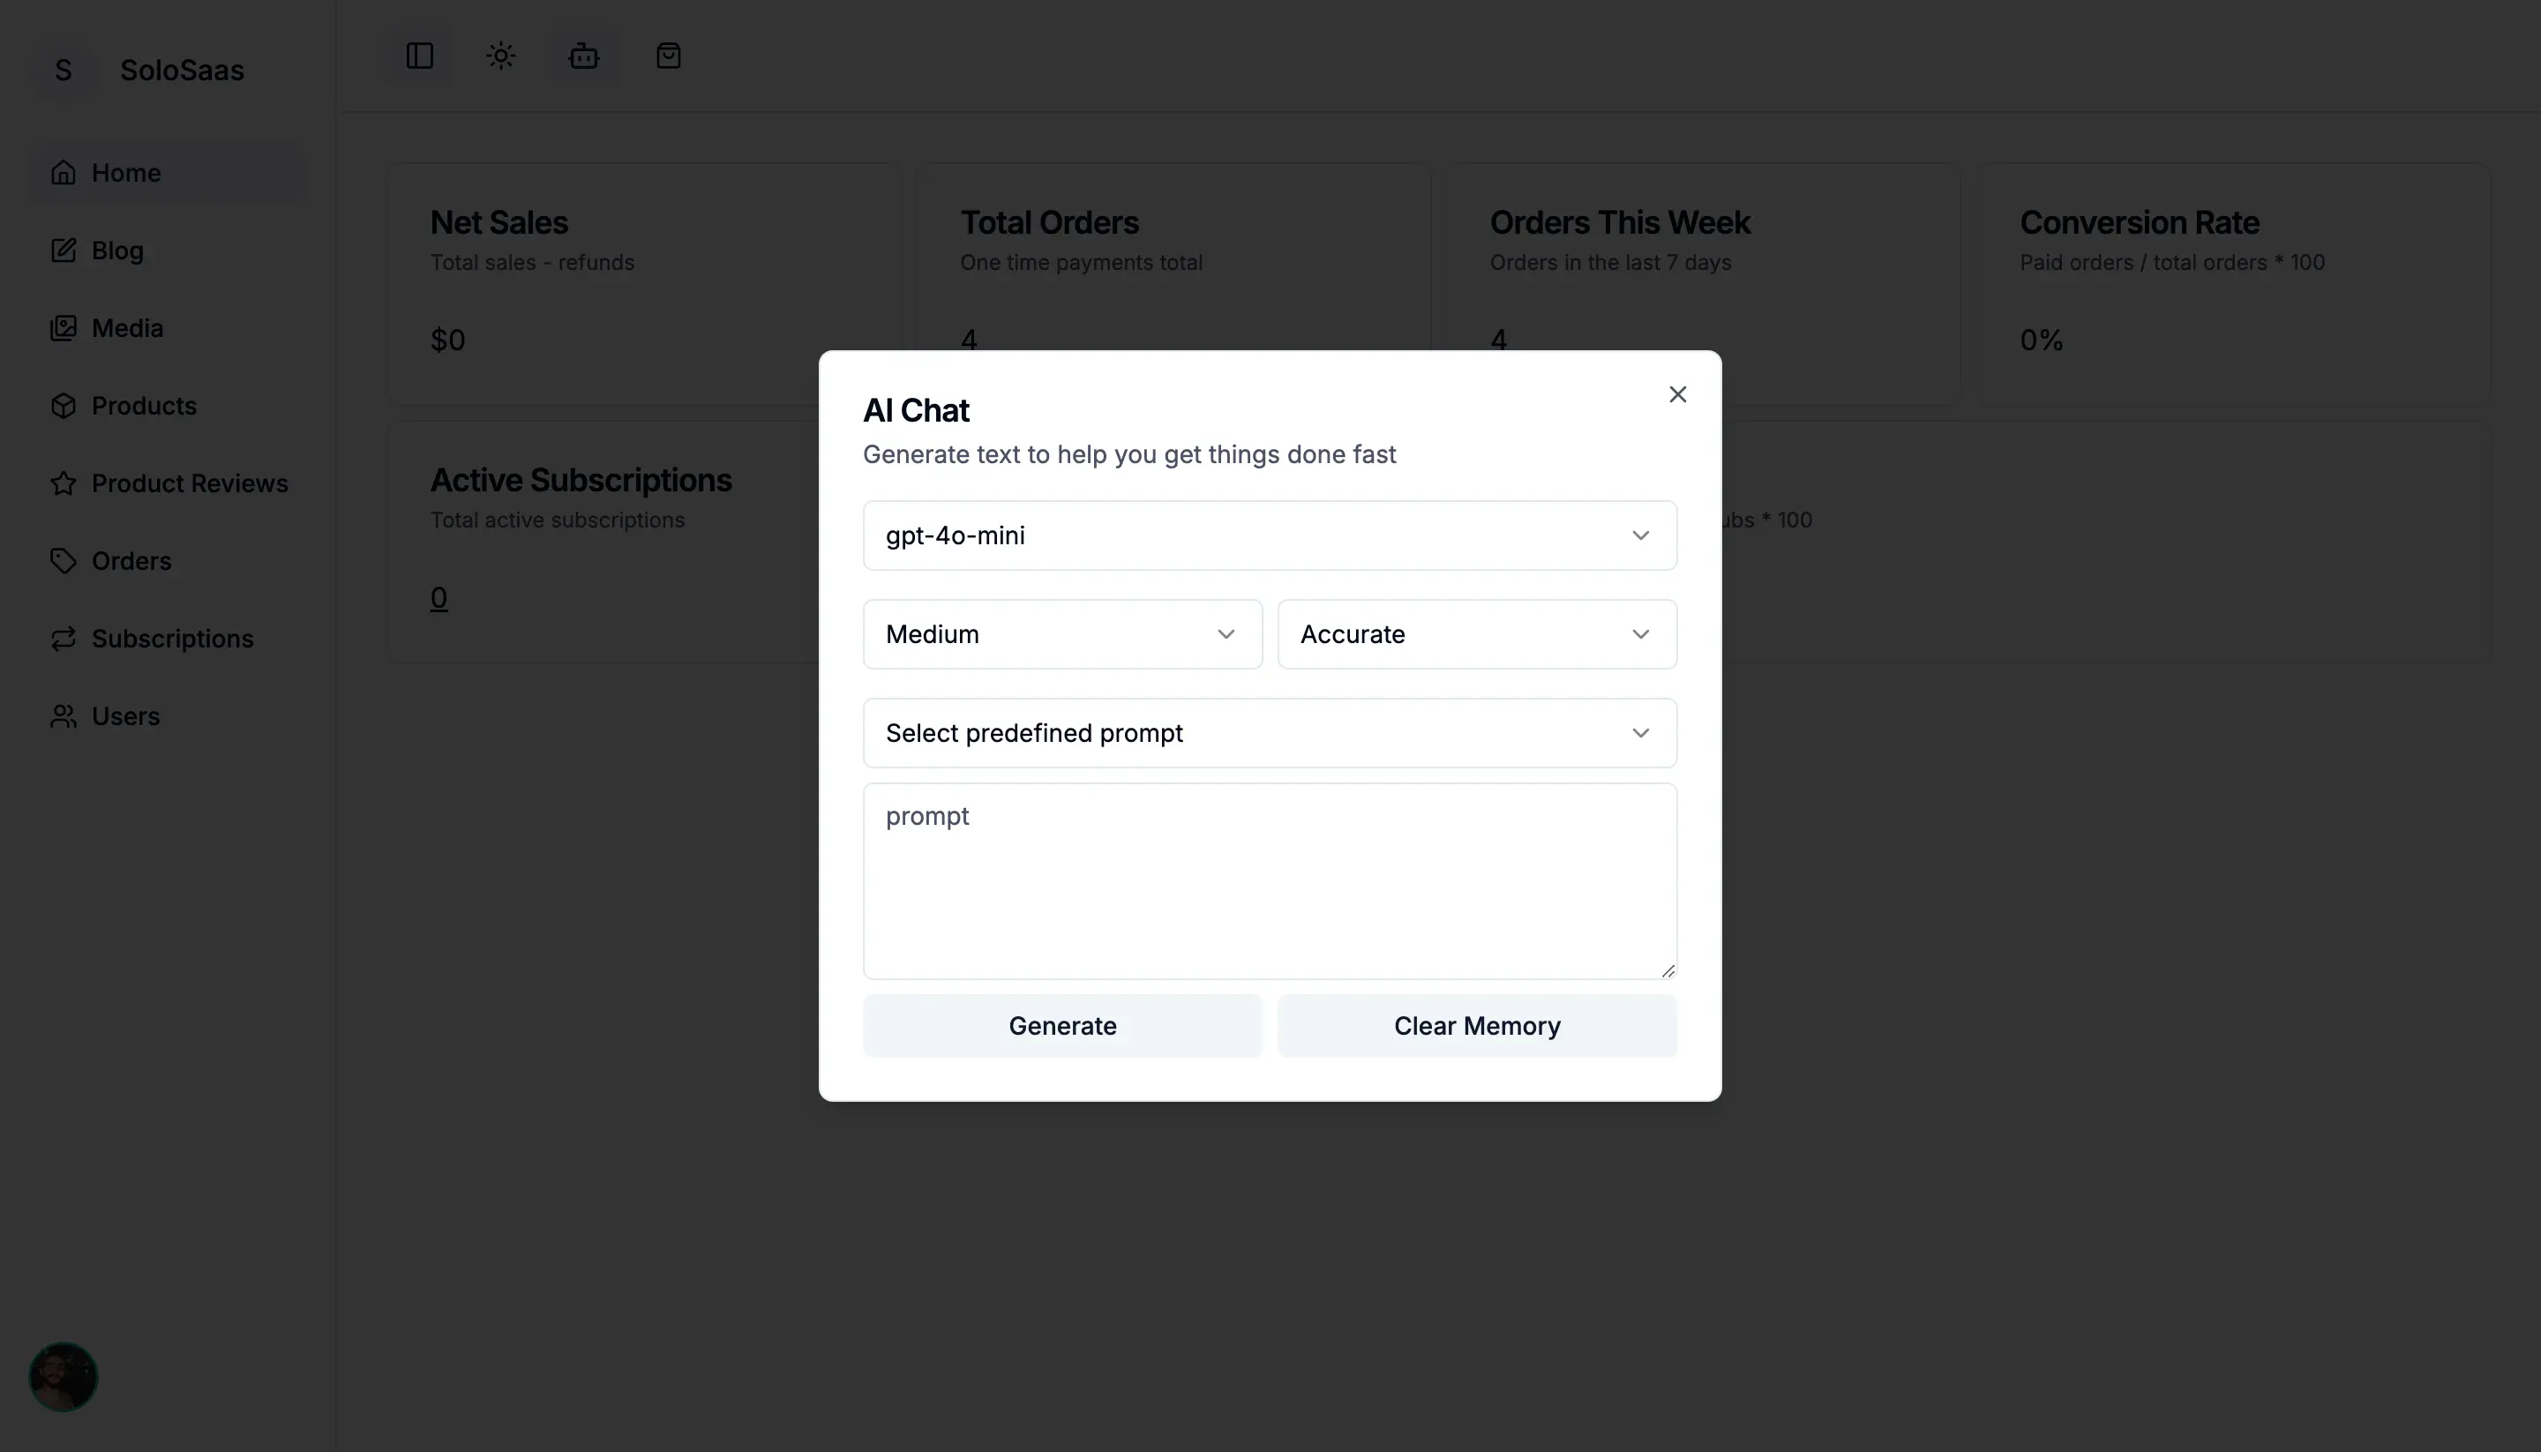Click 'Total active subscriptions' text
Image resolution: width=2541 pixels, height=1452 pixels.
click(558, 520)
